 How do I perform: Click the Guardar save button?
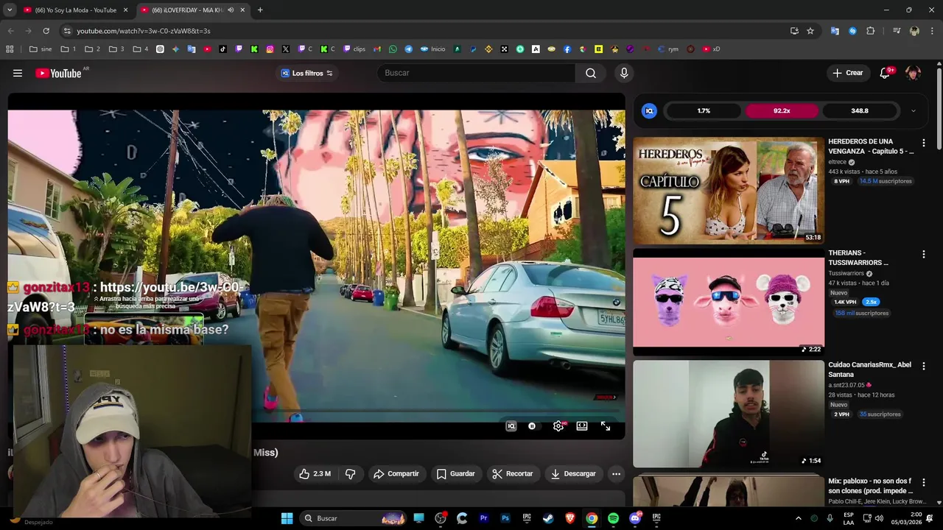[x=456, y=474]
